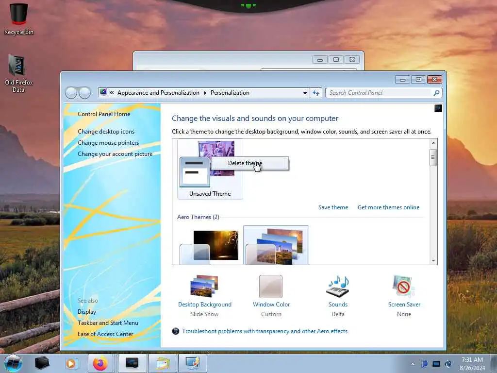Click the Save theme link
Image resolution: width=497 pixels, height=373 pixels.
tap(333, 207)
